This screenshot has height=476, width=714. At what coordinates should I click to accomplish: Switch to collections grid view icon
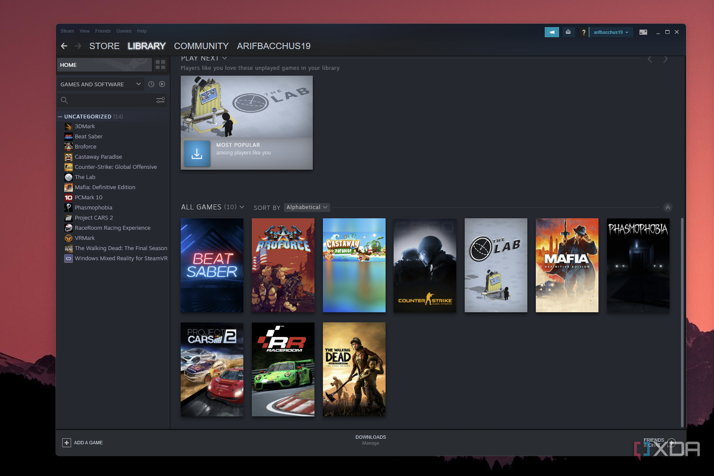[160, 65]
